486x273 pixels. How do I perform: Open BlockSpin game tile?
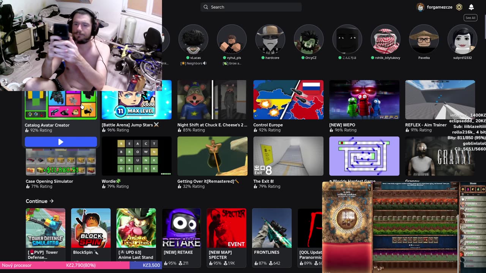coord(91,228)
